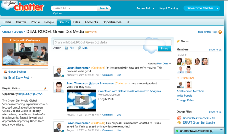Select the Groups tab
This screenshot has width=228, height=135.
pyautogui.click(x=64, y=22)
